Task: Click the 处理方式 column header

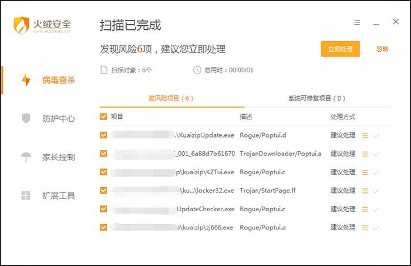Action: coord(343,117)
